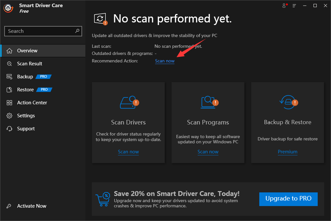
Task: Click the Backup & Restore card icon
Action: pos(287,102)
